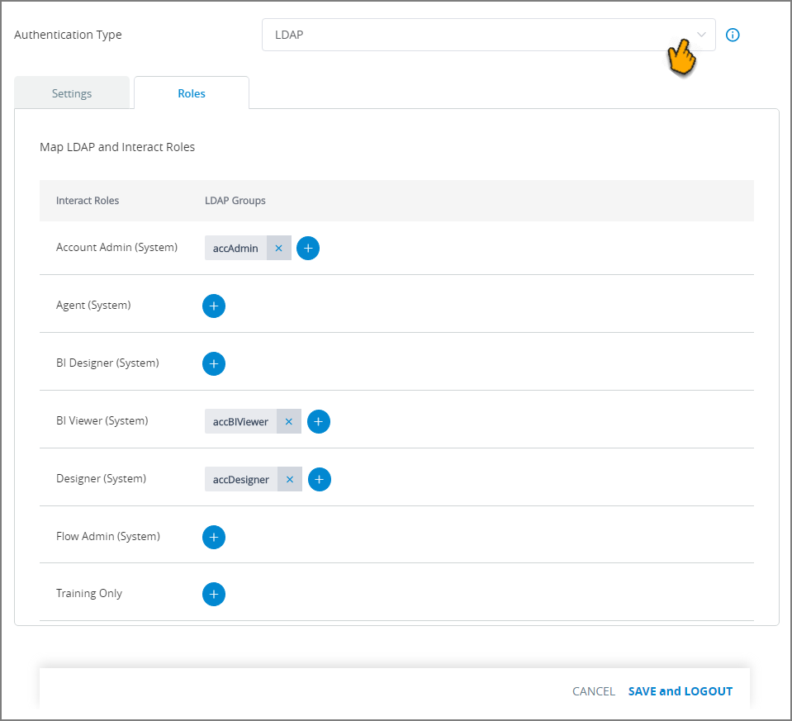Viewport: 792px width, 721px height.
Task: Click the Agent (System) role label
Action: (x=93, y=306)
